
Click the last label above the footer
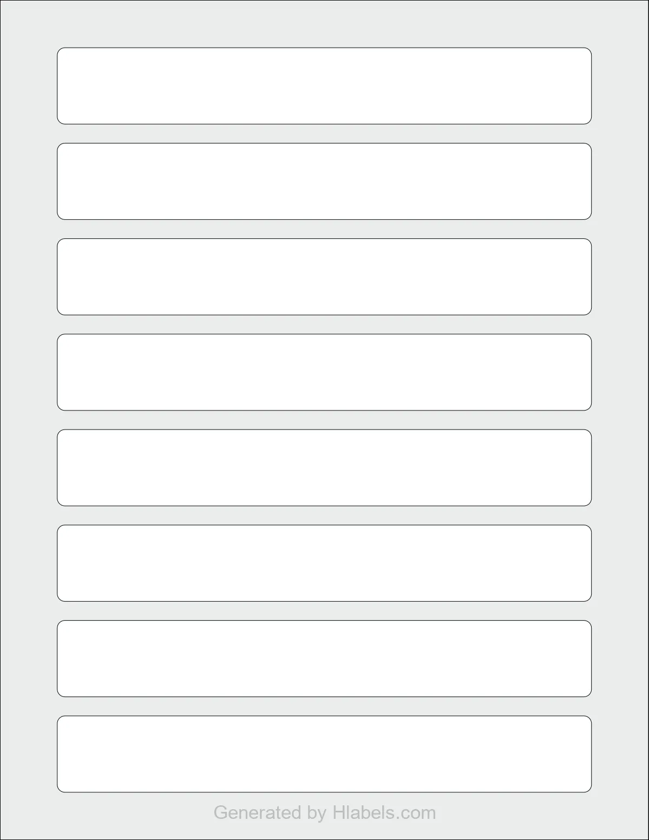[324, 754]
